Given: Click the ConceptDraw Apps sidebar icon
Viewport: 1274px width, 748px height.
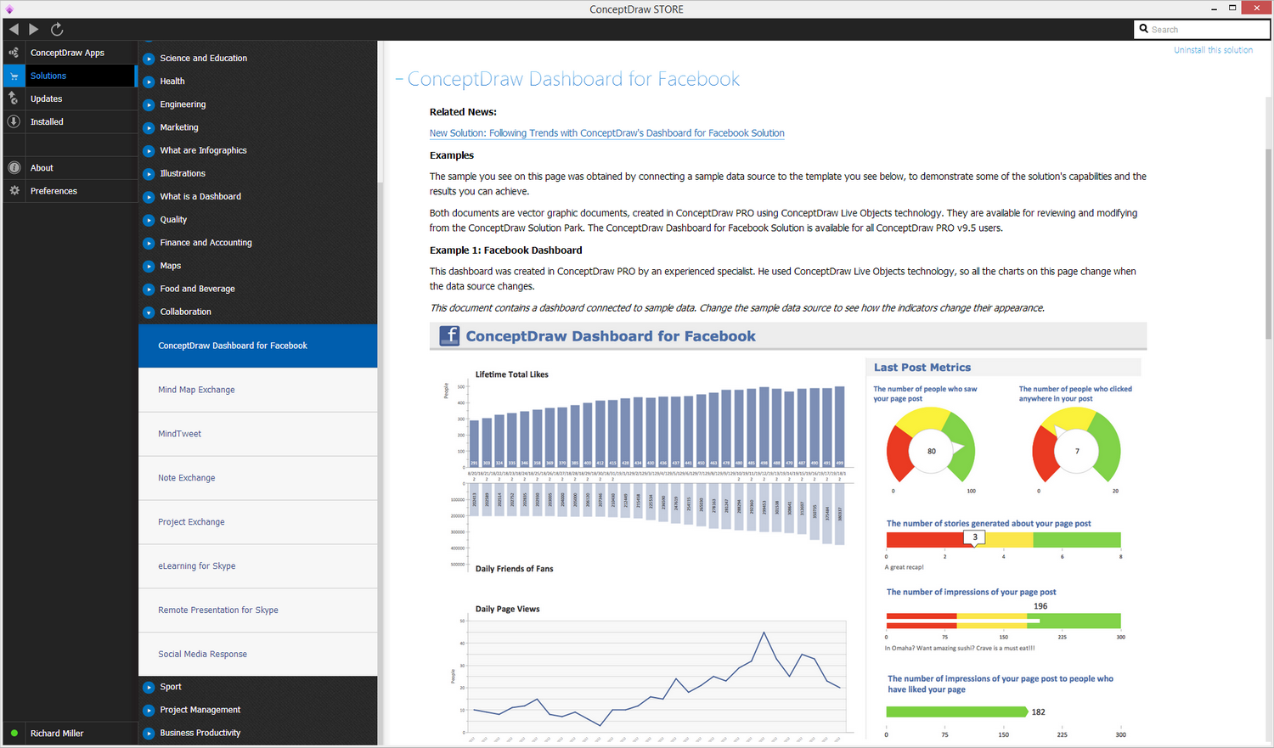Looking at the screenshot, I should (x=14, y=53).
